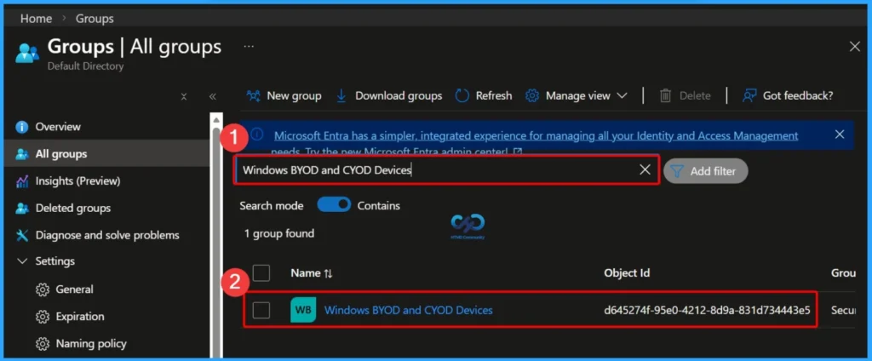Go to Home breadcrumb
Viewport: 872px width, 361px height.
pyautogui.click(x=36, y=19)
